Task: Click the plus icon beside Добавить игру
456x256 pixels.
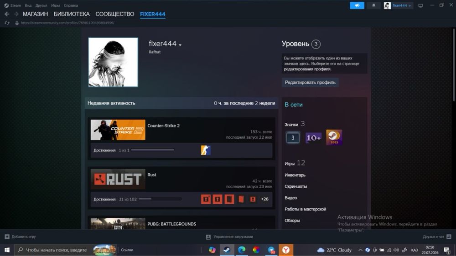Action: click(7, 236)
